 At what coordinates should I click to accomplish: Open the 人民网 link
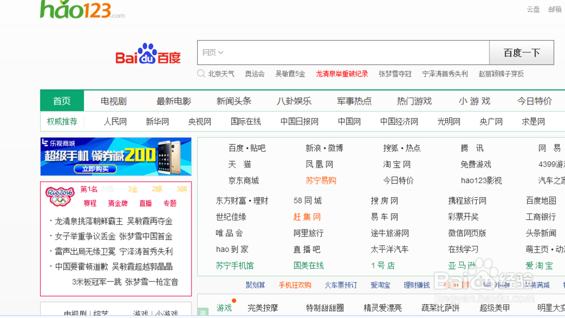pyautogui.click(x=115, y=122)
